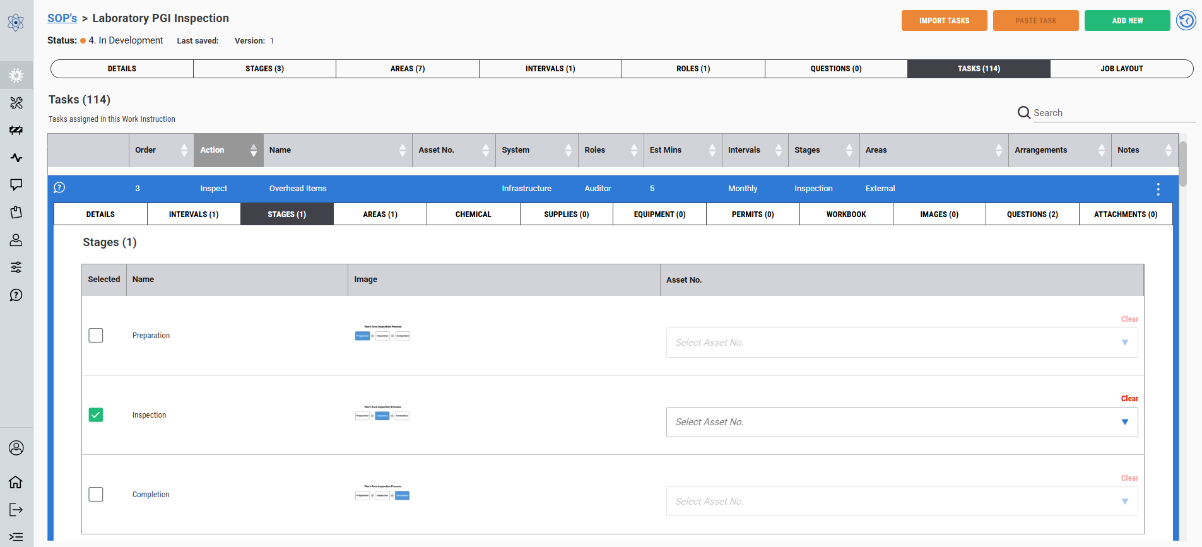Click the vertical scrollbar of the tasks table

point(1183,164)
